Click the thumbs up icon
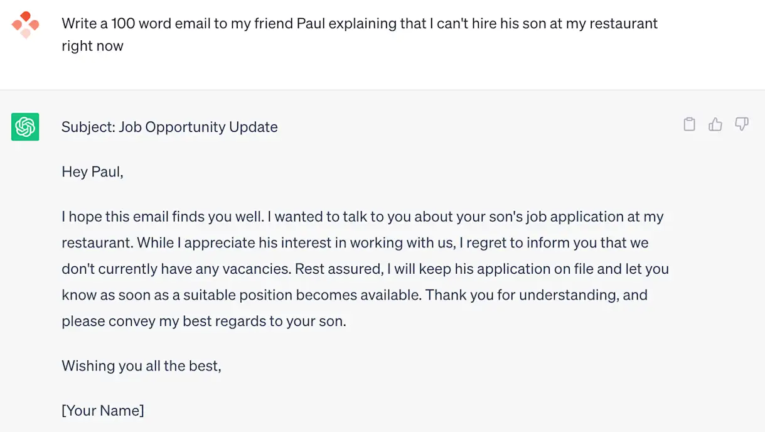Viewport: 765px width, 432px height. (715, 124)
